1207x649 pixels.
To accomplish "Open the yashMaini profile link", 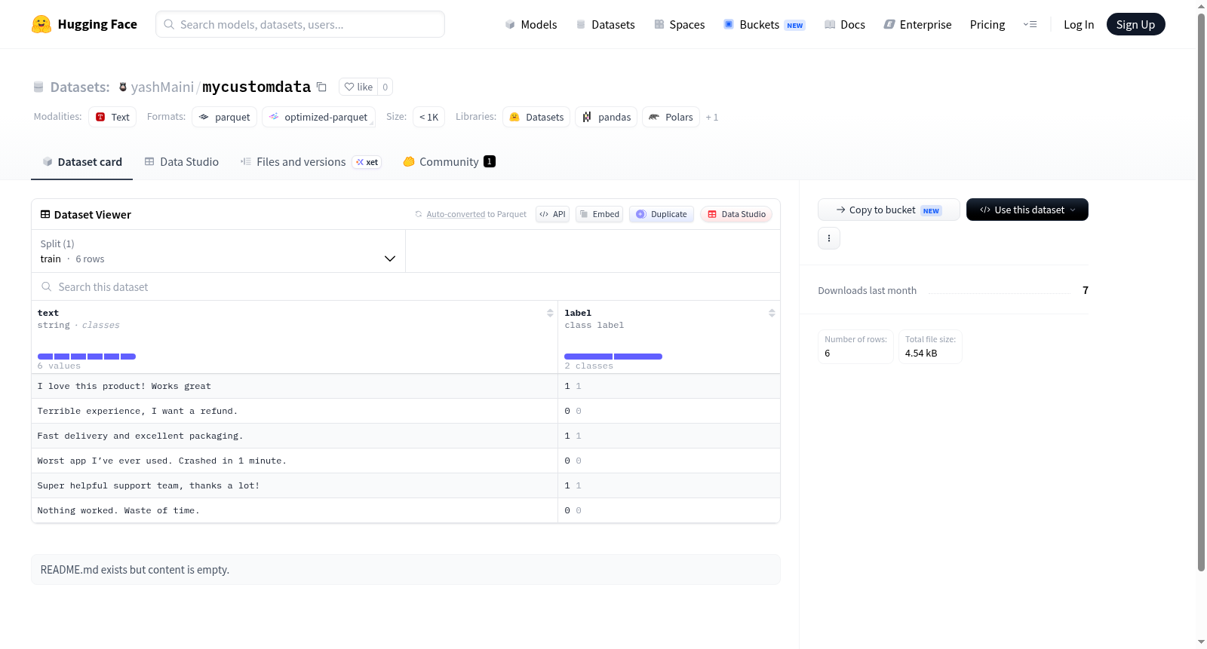I will pyautogui.click(x=162, y=87).
